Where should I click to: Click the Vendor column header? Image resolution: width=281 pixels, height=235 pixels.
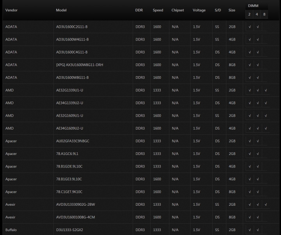click(11, 10)
